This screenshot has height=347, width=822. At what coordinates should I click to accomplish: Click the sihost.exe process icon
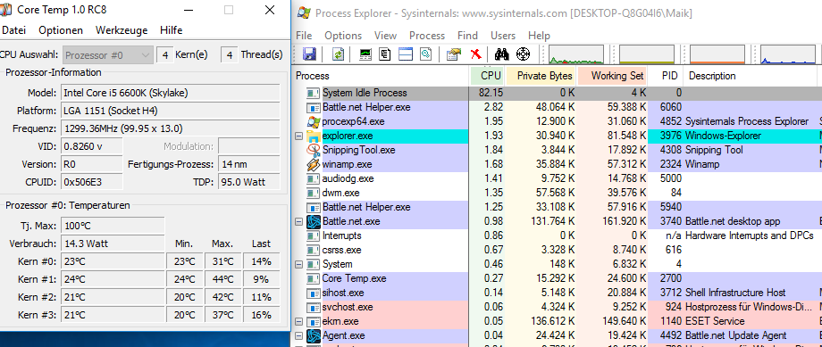tap(314, 293)
